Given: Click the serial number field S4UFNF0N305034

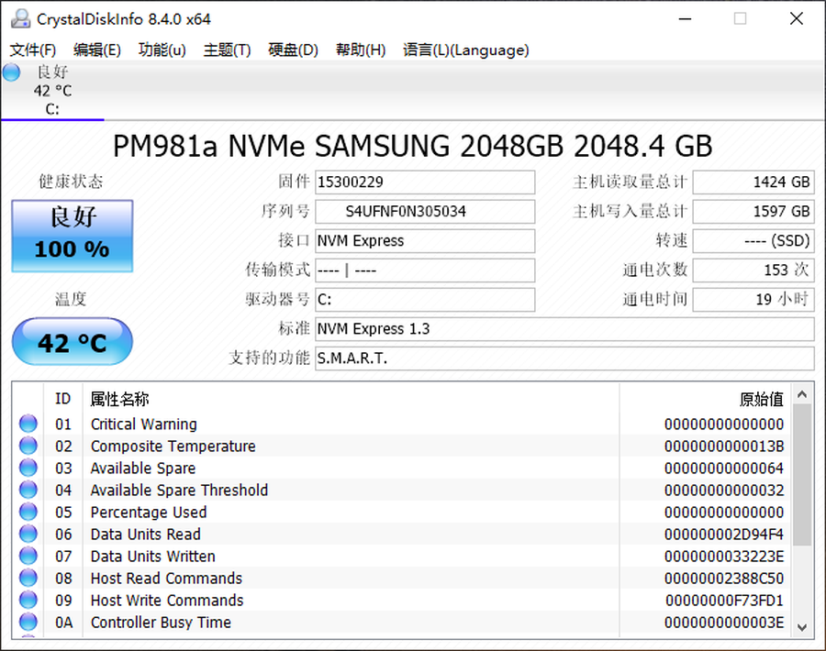Looking at the screenshot, I should point(424,212).
